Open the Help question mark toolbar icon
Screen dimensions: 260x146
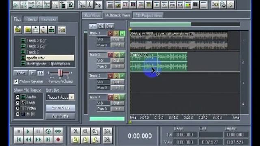coord(231,5)
